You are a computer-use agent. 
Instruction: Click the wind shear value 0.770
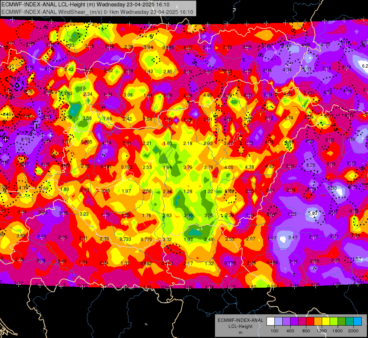[x=146, y=240]
